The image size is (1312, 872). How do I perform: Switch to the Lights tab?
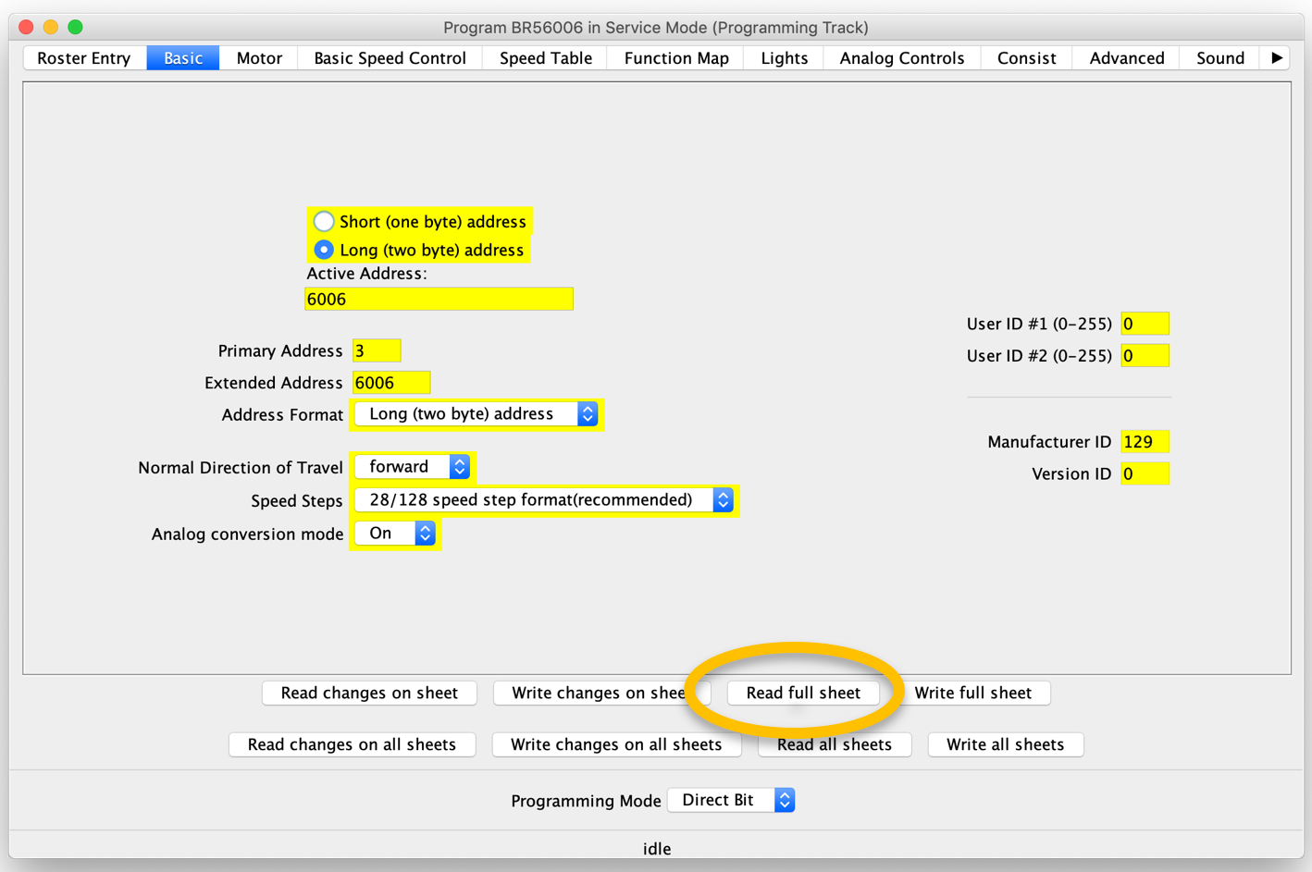click(x=785, y=57)
